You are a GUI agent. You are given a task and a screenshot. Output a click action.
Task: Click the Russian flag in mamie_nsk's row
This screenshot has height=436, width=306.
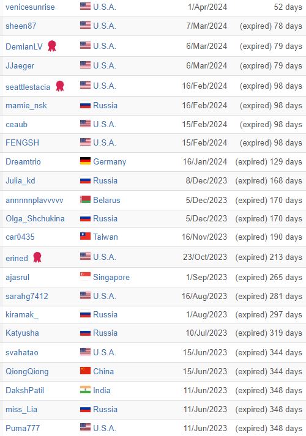(x=85, y=105)
